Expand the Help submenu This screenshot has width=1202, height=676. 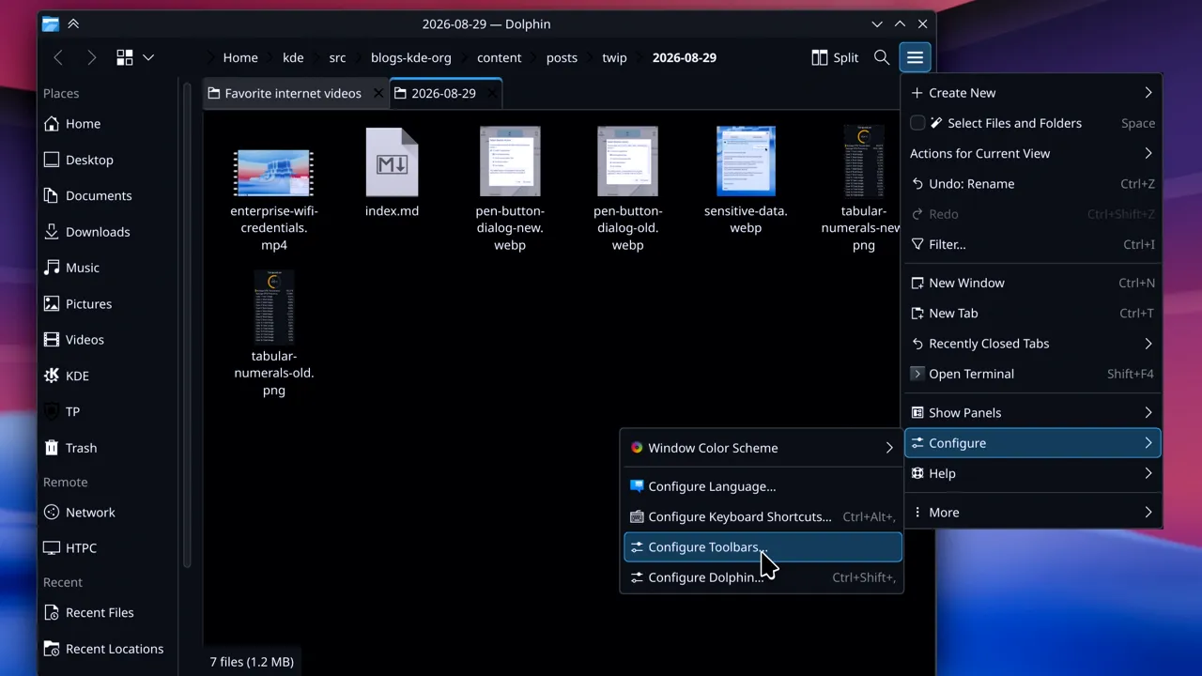point(1033,473)
